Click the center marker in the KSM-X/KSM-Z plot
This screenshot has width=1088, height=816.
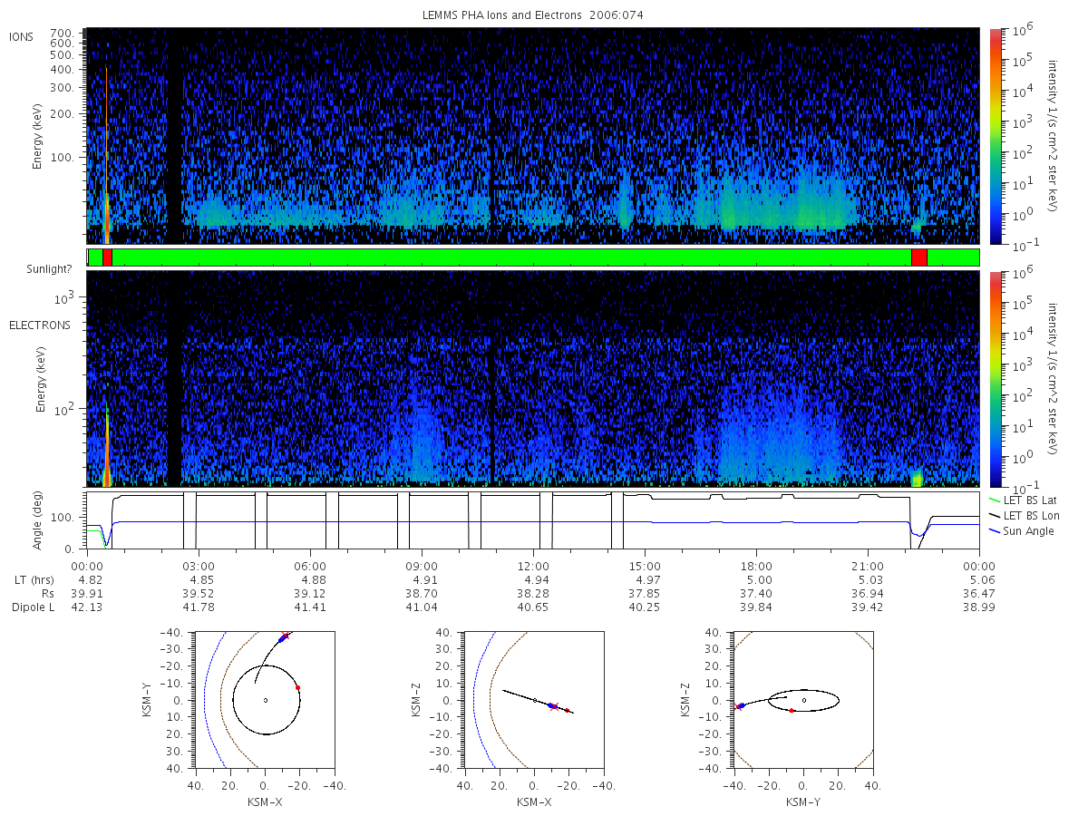[535, 700]
